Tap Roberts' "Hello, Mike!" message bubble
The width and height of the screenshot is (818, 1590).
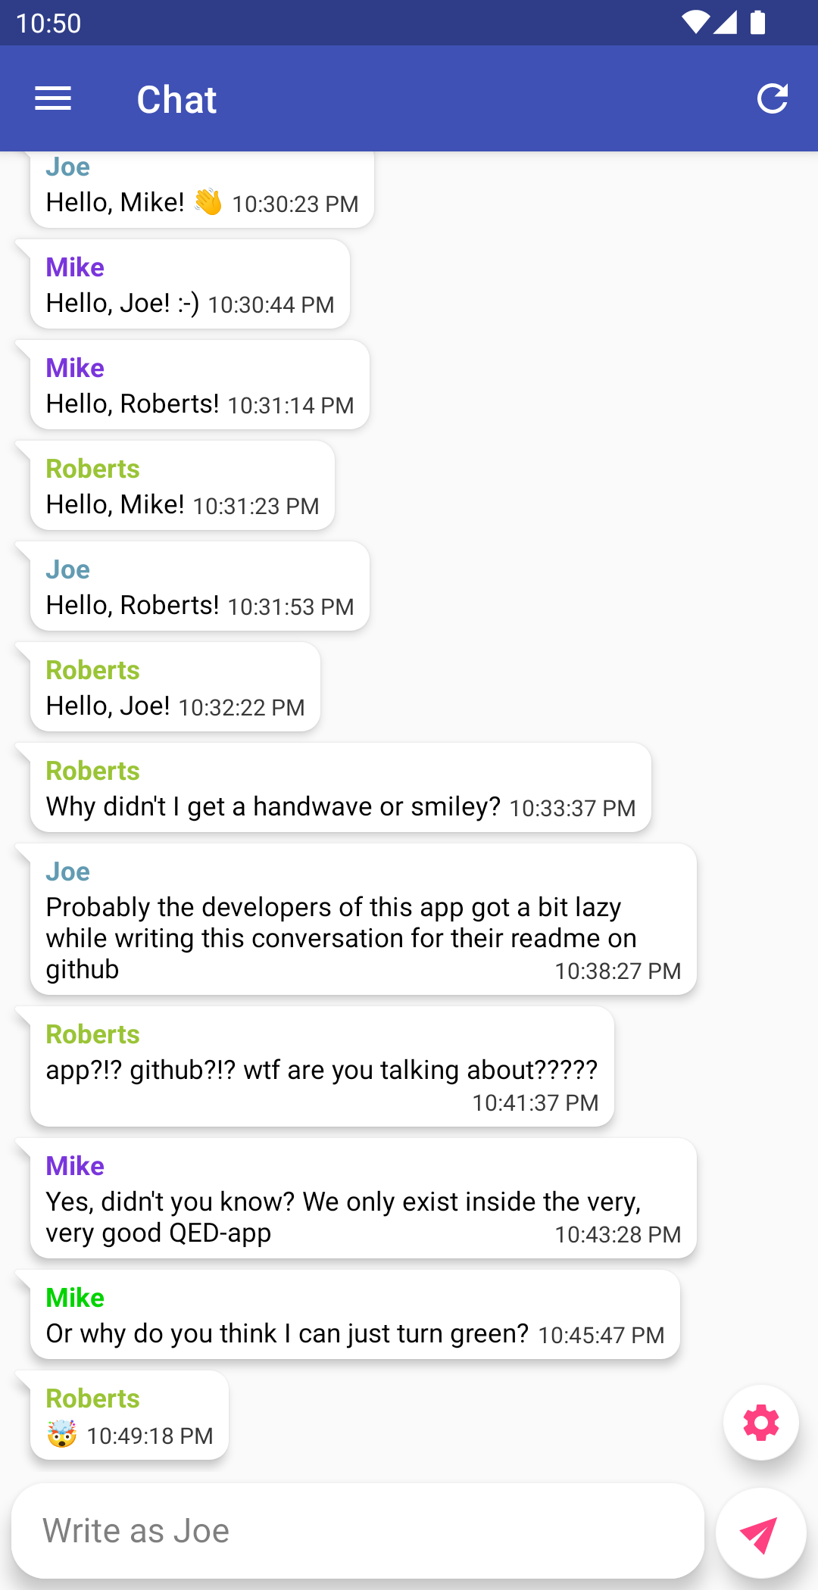[182, 486]
